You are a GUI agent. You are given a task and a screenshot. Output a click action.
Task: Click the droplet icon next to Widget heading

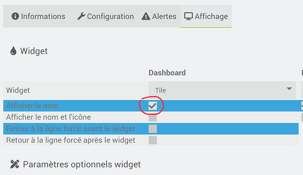tap(13, 51)
